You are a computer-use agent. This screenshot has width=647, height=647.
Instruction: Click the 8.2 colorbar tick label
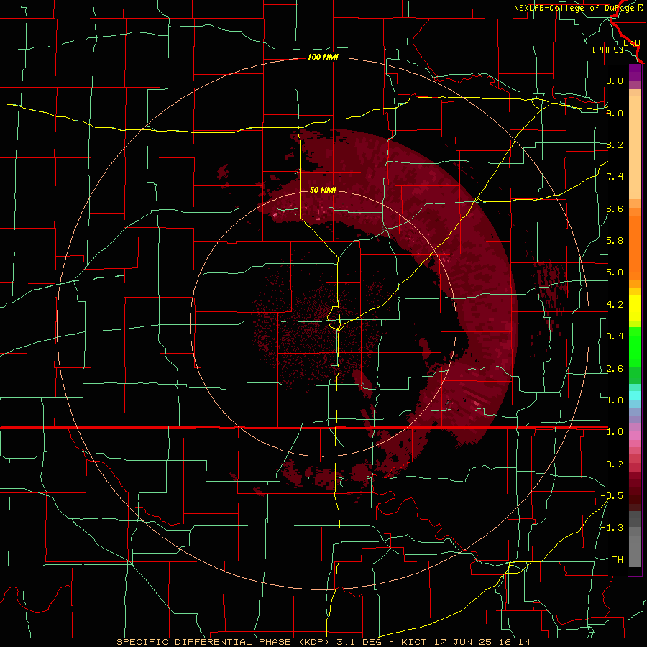pos(615,144)
